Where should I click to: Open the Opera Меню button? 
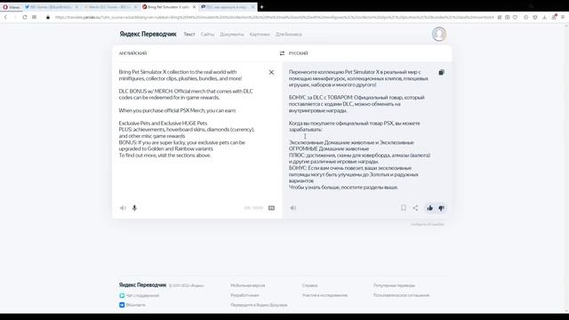[12, 7]
